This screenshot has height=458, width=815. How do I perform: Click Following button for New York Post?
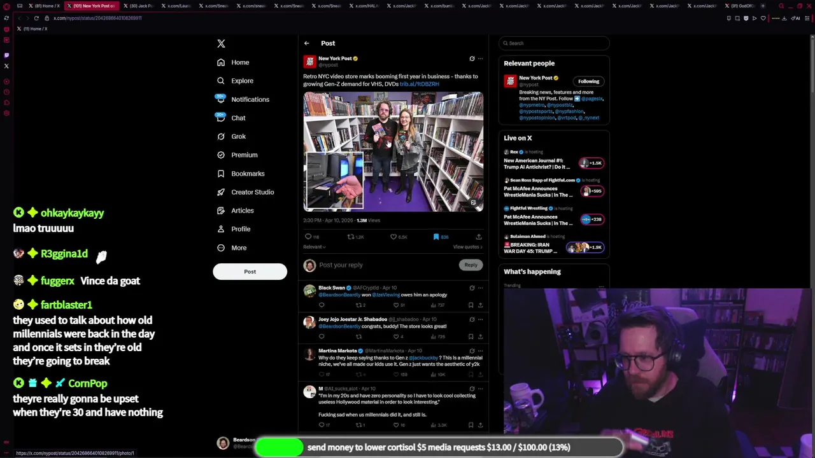coord(588,81)
